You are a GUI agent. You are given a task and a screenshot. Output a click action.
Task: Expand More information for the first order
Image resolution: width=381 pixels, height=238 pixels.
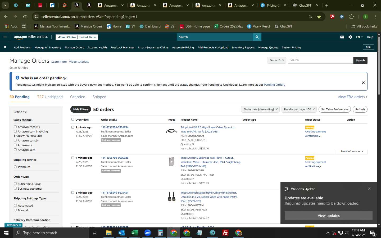coord(351,152)
